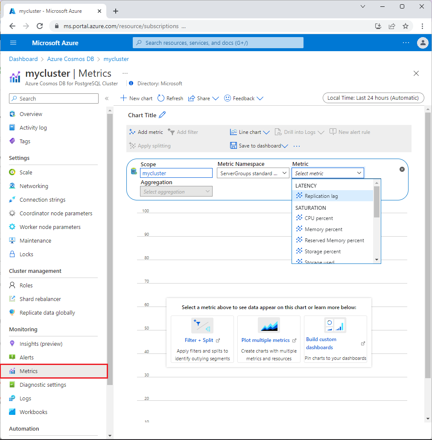Expand the Share menu
The width and height of the screenshot is (432, 440).
[203, 98]
